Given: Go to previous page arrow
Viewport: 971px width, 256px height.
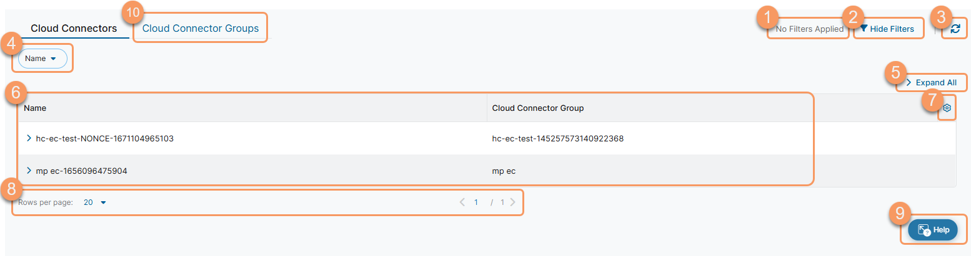Looking at the screenshot, I should click(462, 202).
